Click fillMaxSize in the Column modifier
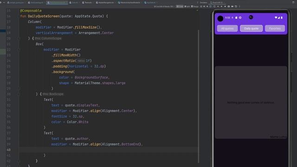This screenshot has height=167, width=297. point(85,27)
